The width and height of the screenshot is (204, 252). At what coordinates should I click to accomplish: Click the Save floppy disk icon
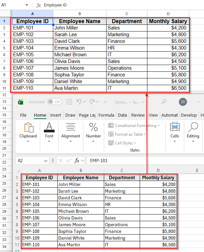[69, 102]
